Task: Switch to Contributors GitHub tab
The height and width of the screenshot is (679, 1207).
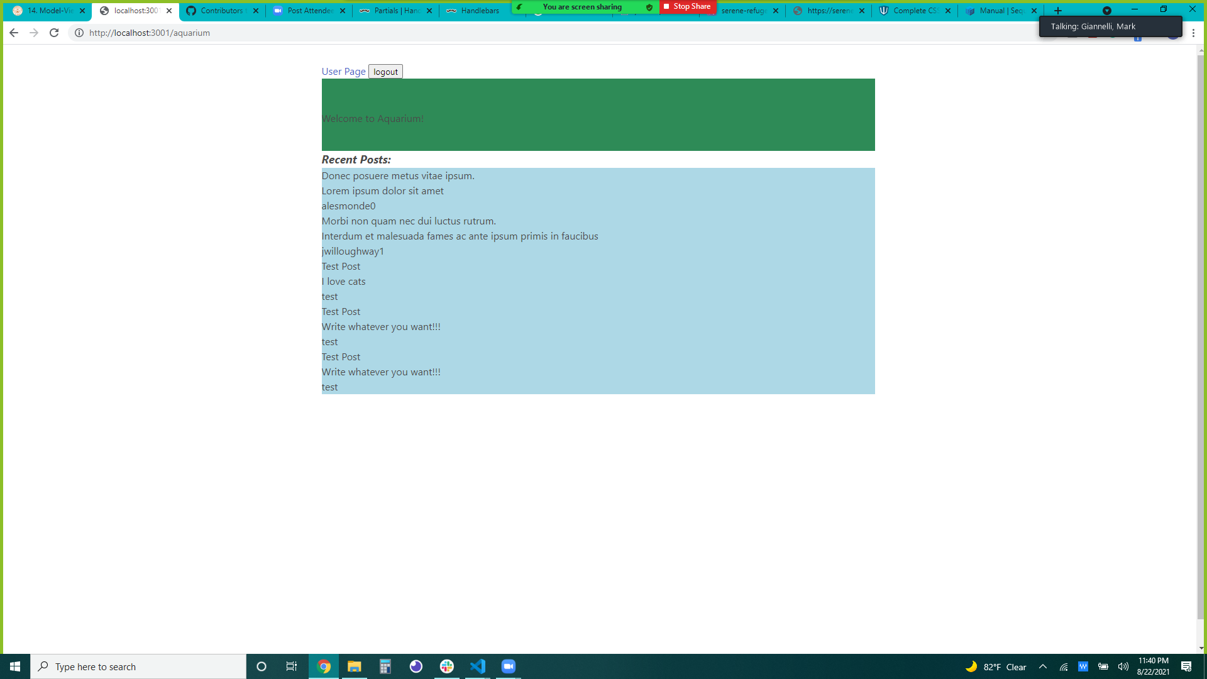Action: (x=222, y=11)
